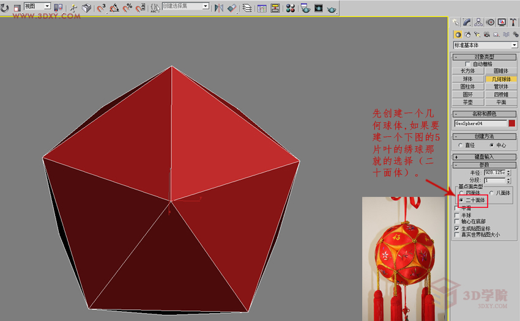Collapse 参数 rollout
Viewport: 520px width, 321px height.
coord(484,165)
